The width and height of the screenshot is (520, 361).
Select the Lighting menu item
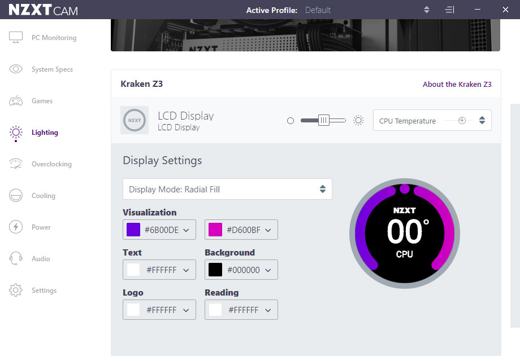pyautogui.click(x=45, y=133)
